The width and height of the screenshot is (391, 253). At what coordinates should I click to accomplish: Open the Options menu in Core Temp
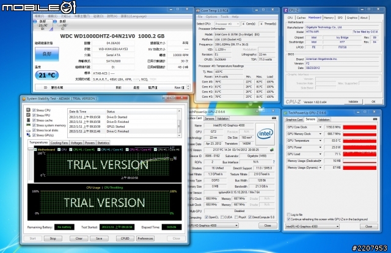(211, 16)
